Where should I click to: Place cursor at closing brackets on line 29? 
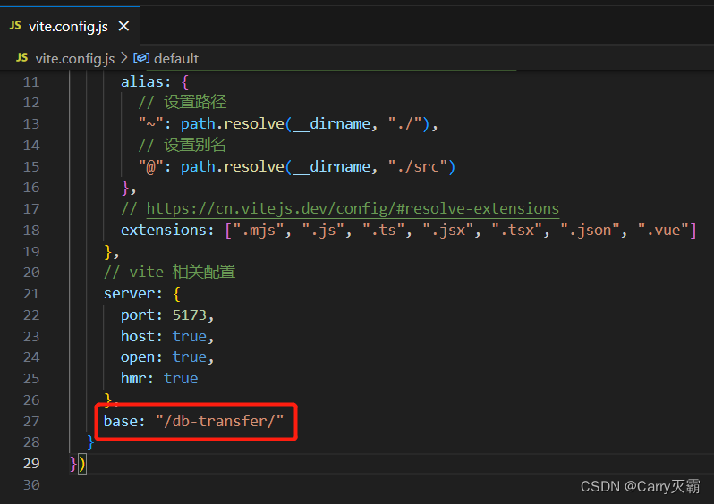click(x=78, y=464)
